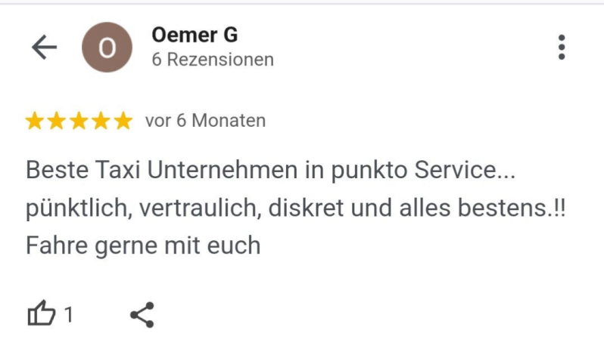Click the fifth rating star
Viewport: 604px width, 361px height.
(x=123, y=121)
